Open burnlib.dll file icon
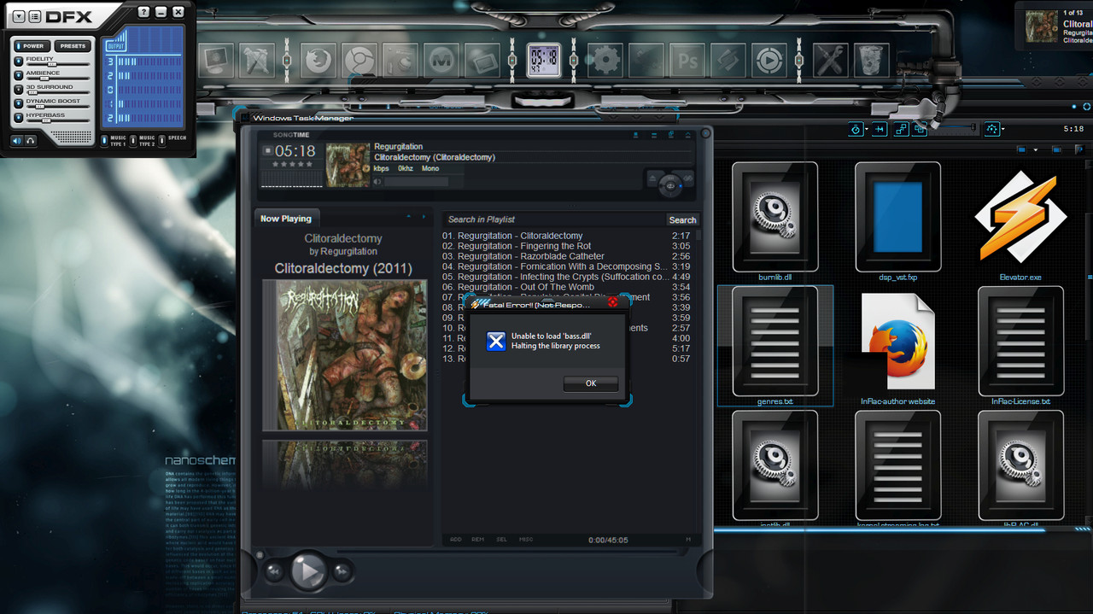This screenshot has height=614, width=1093. click(774, 215)
